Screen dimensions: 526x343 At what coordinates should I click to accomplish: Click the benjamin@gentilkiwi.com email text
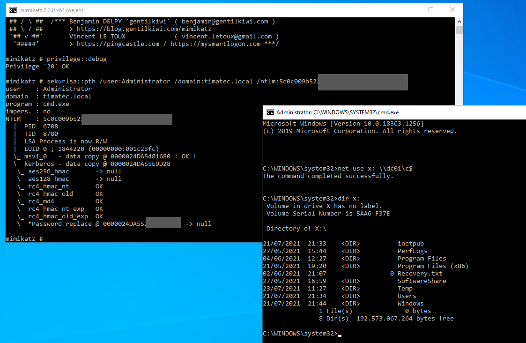pyautogui.click(x=225, y=22)
